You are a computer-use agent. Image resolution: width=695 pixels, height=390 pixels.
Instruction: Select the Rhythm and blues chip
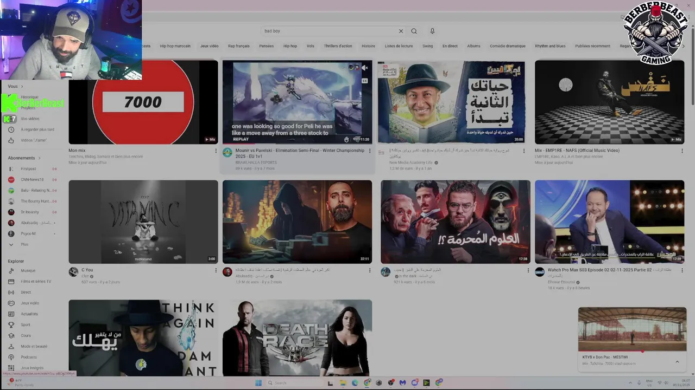pyautogui.click(x=550, y=46)
